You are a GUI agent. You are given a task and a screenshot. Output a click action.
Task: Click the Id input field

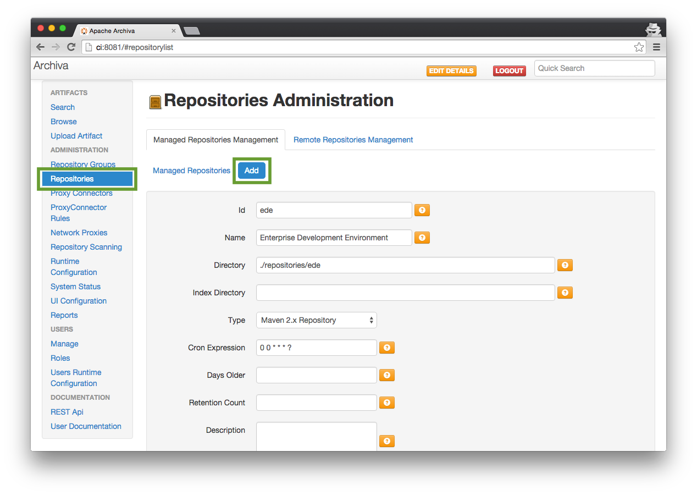334,210
